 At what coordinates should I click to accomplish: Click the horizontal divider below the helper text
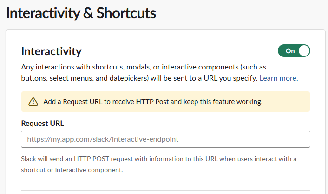[x=165, y=190]
